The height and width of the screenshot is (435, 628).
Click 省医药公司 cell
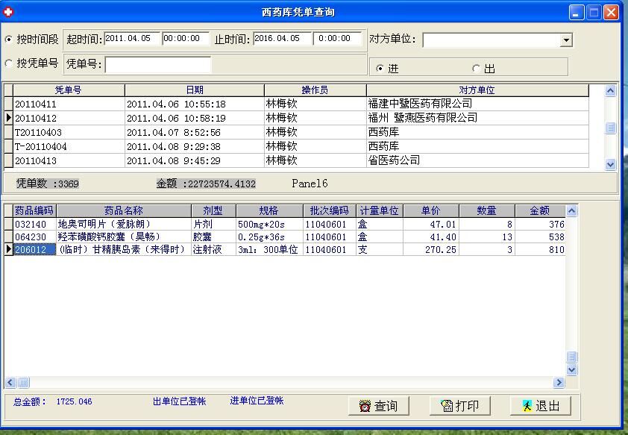[477, 160]
